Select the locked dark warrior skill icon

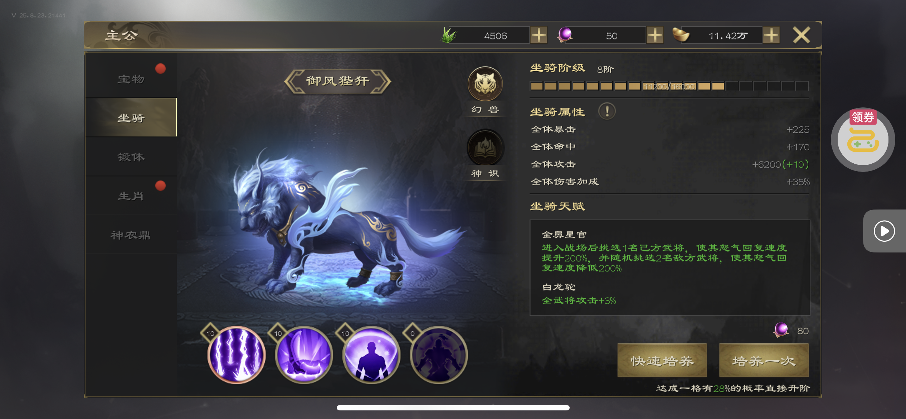pyautogui.click(x=439, y=355)
